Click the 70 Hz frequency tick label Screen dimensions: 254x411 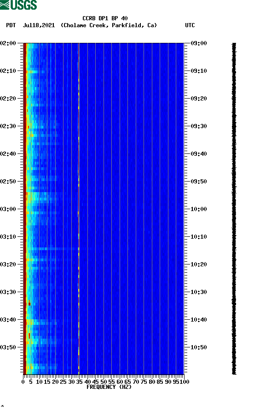point(136,382)
